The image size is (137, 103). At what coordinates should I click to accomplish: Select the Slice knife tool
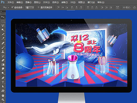[x=3, y=34]
